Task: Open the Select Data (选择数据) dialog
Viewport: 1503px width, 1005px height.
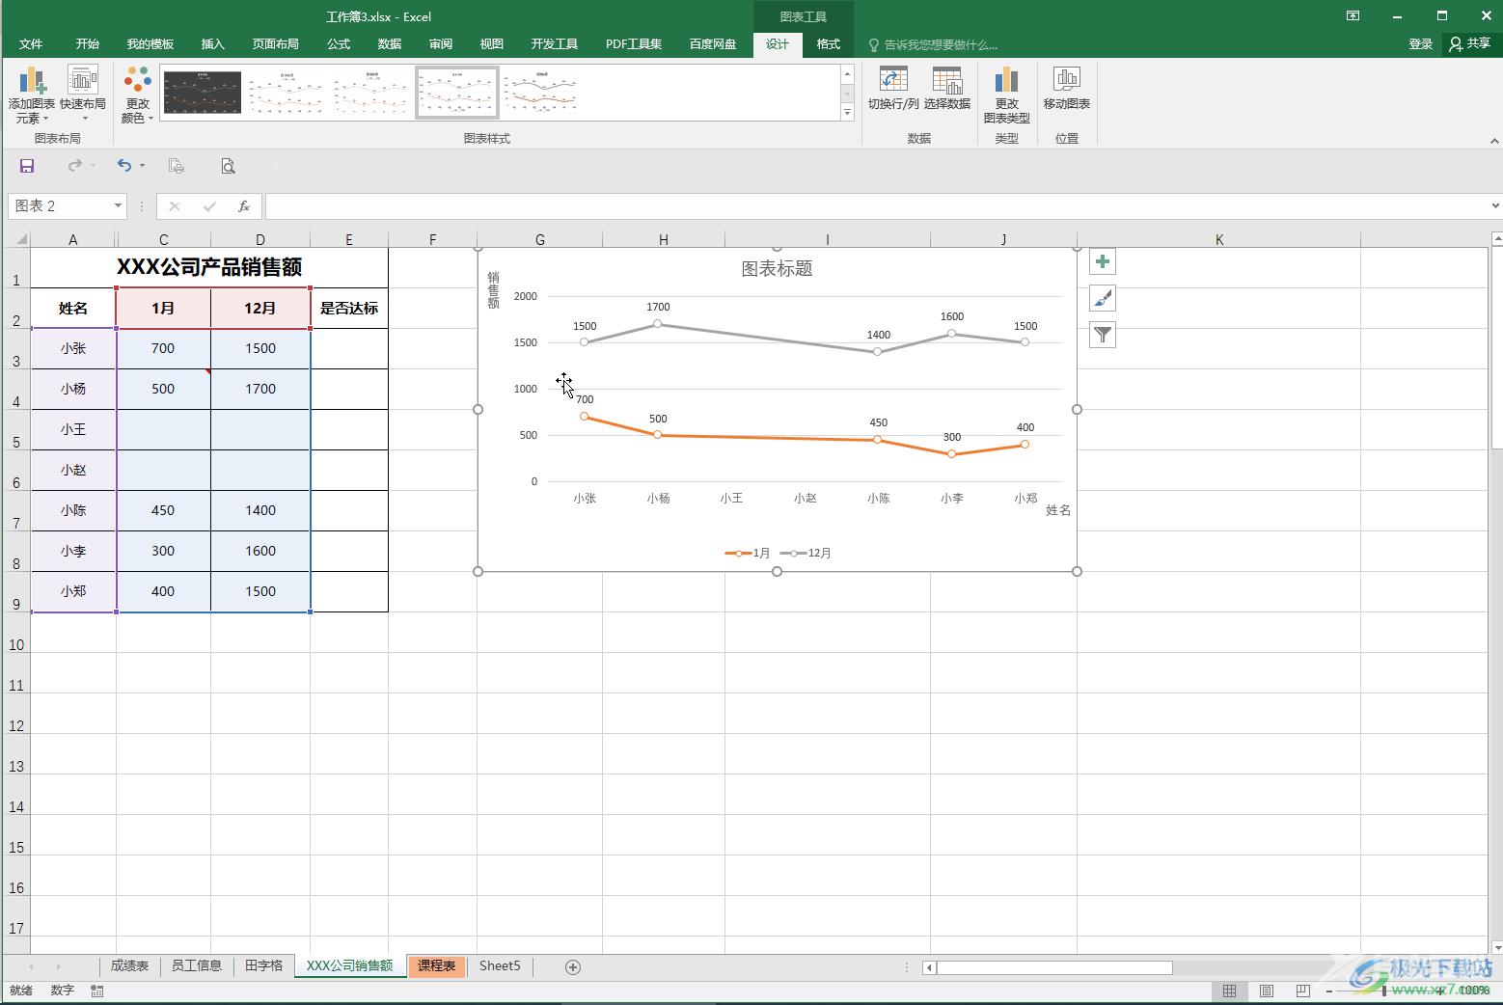Action: (946, 90)
